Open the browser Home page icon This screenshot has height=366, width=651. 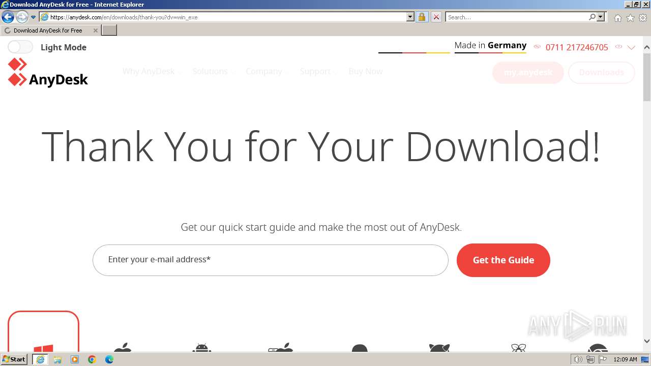617,18
